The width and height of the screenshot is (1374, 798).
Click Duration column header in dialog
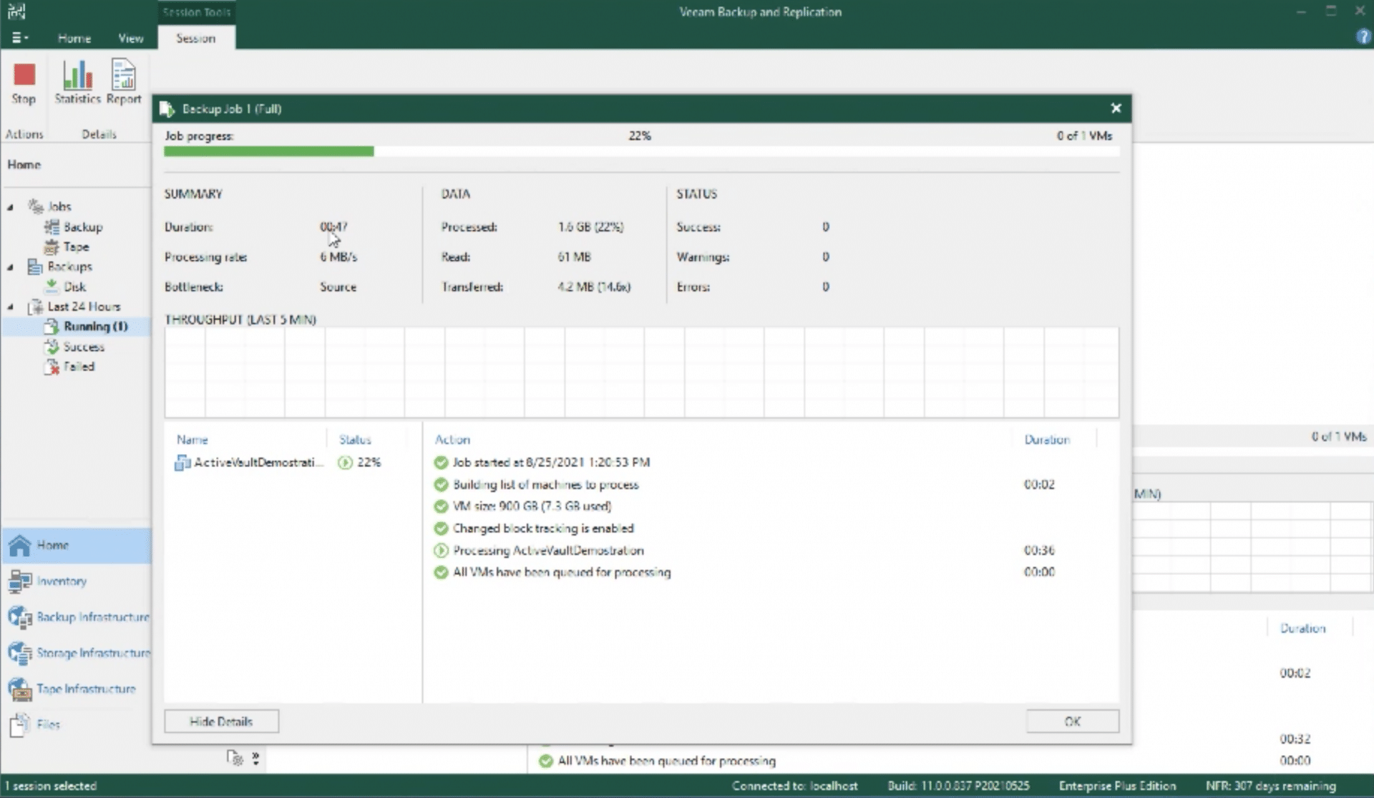point(1047,440)
